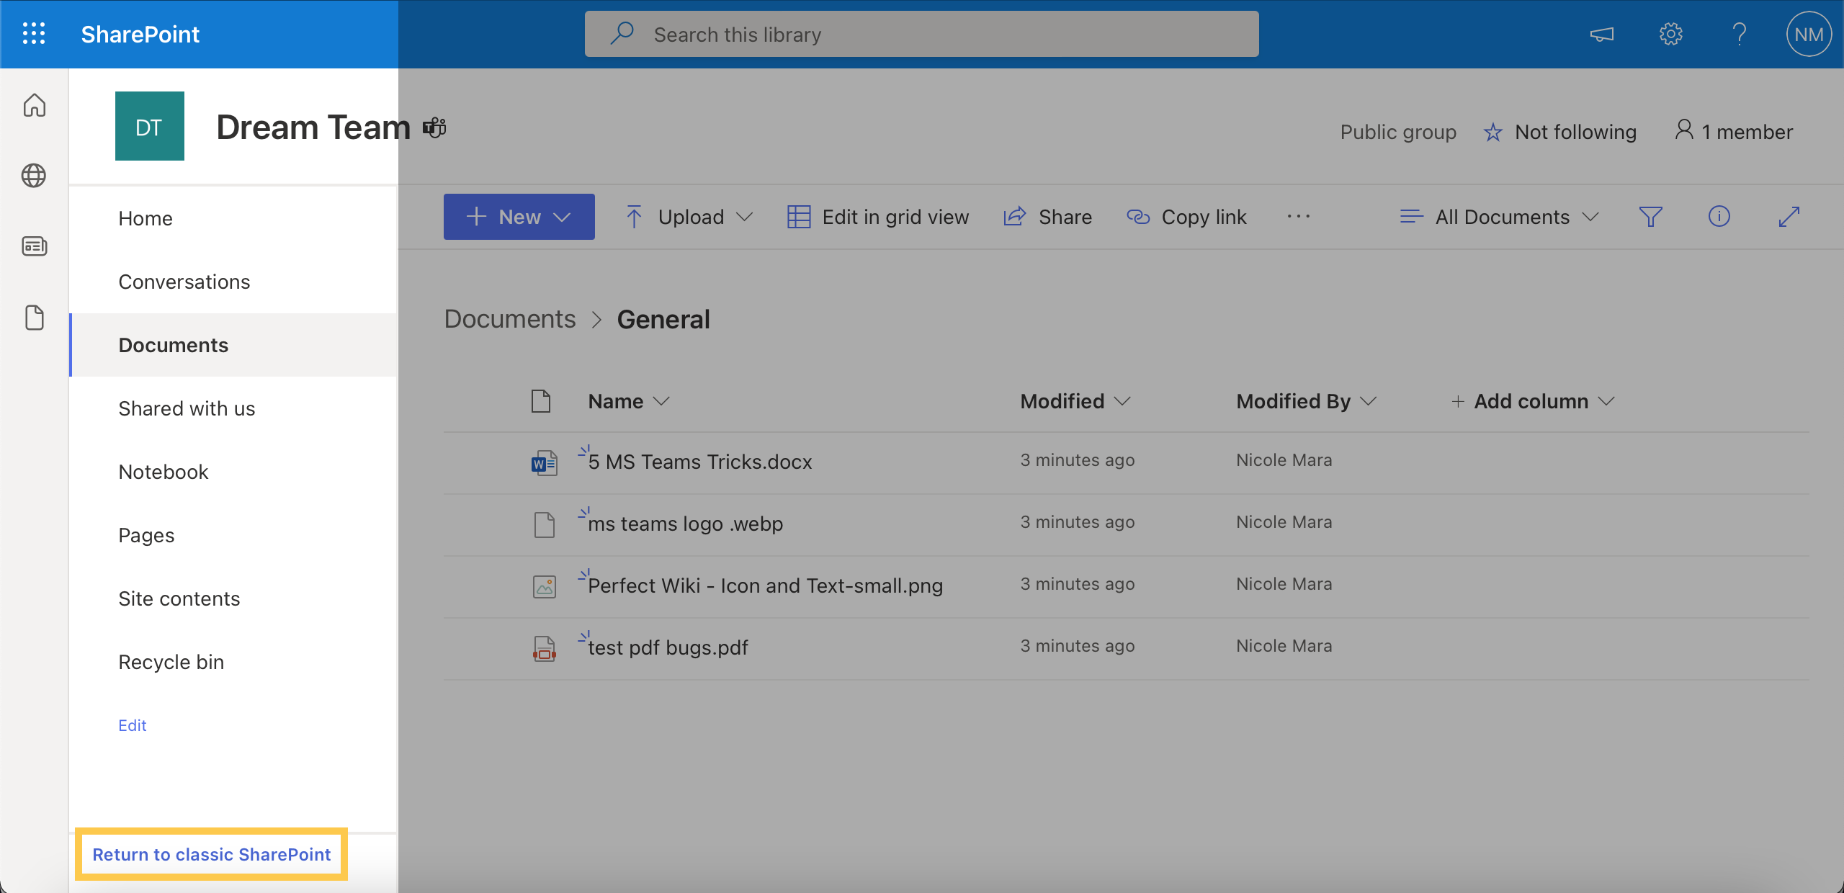Edit the site navigation links

(132, 725)
